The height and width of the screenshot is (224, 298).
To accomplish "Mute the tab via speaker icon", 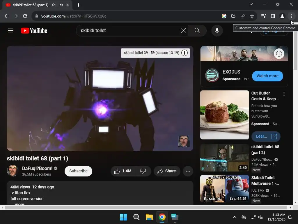I will (x=61, y=5).
